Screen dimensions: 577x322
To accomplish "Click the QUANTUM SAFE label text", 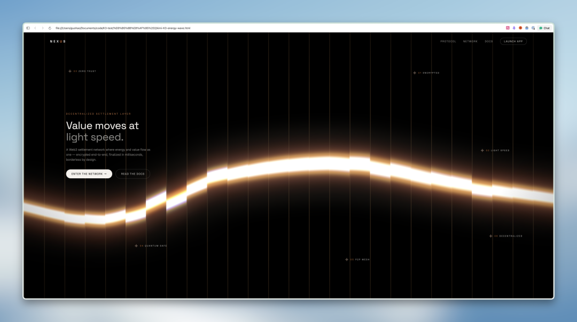I will point(155,246).
